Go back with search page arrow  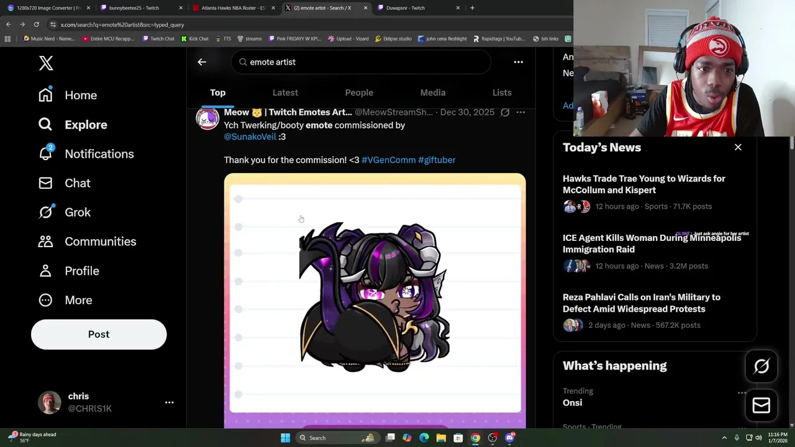pyautogui.click(x=202, y=62)
